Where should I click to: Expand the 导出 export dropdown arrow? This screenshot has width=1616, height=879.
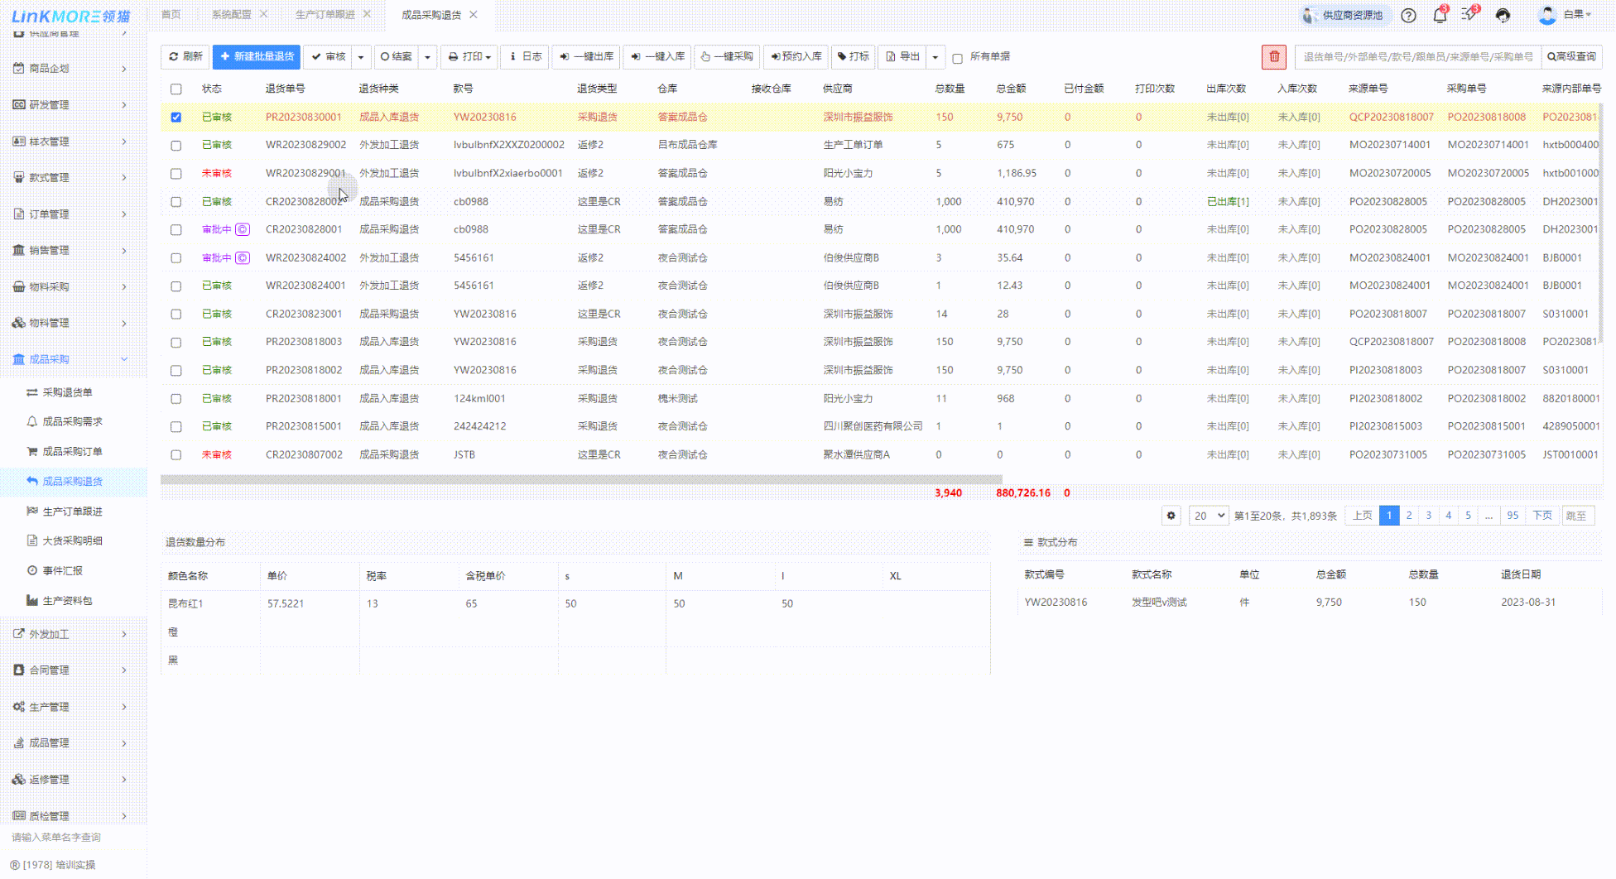click(935, 56)
